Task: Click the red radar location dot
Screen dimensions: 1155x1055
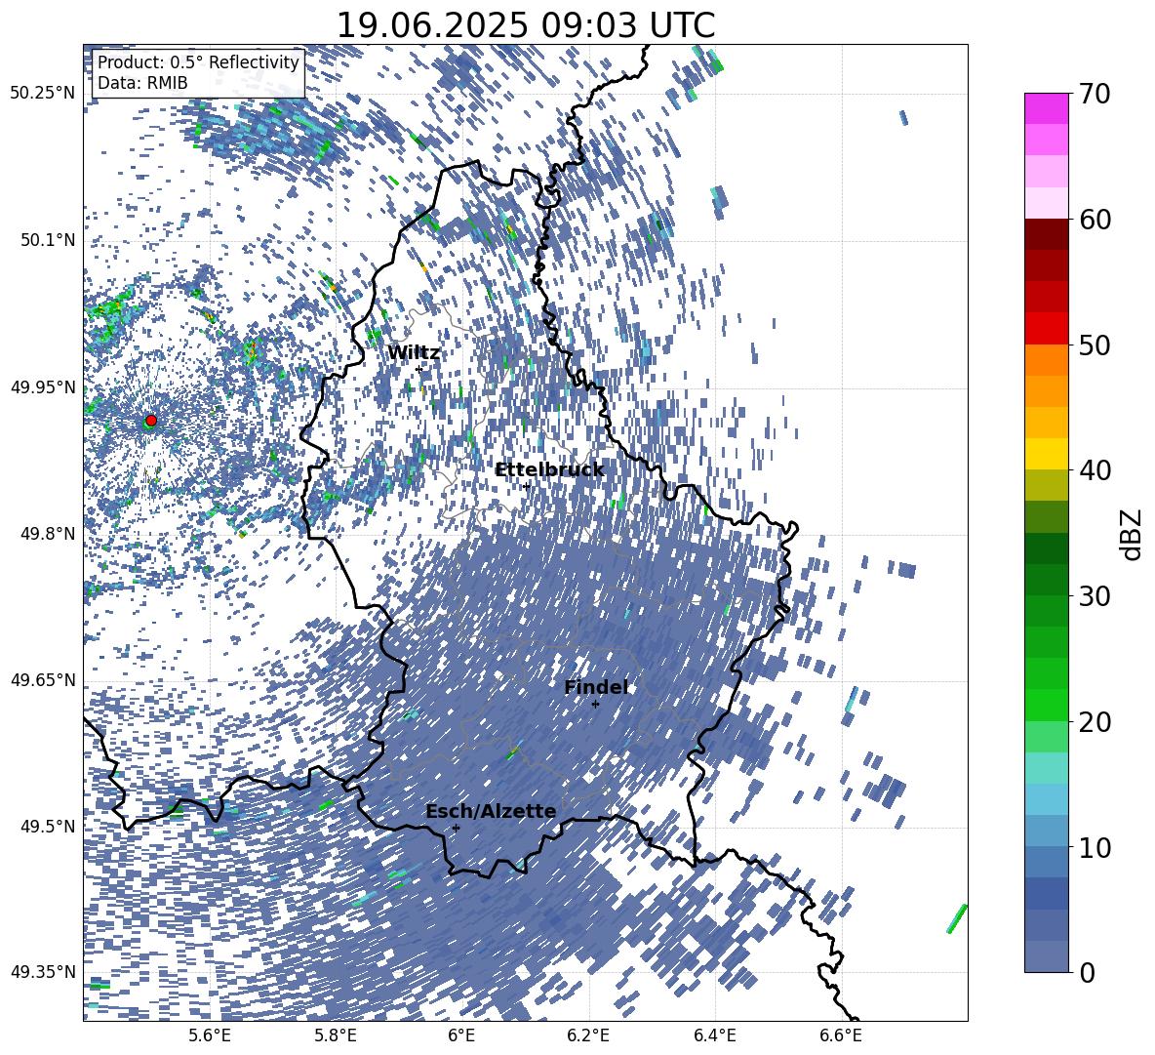Action: [x=151, y=421]
